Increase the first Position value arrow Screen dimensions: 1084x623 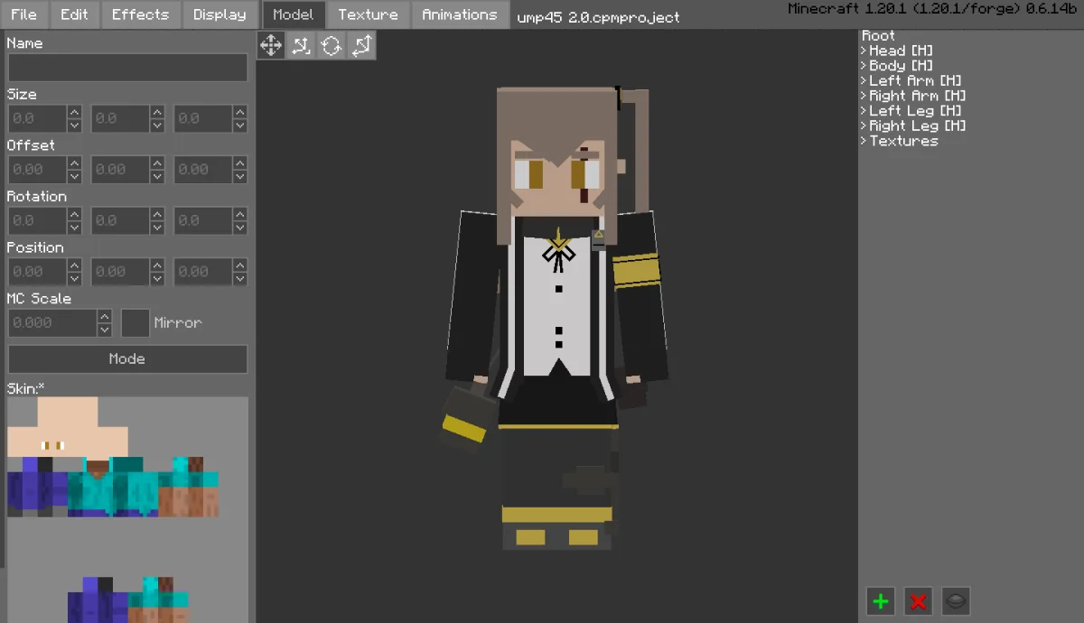(x=74, y=265)
